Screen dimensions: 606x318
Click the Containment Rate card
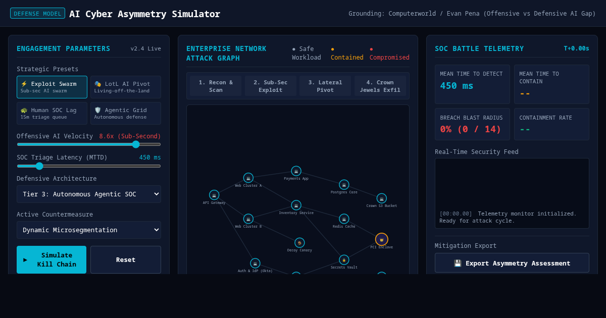tap(551, 124)
